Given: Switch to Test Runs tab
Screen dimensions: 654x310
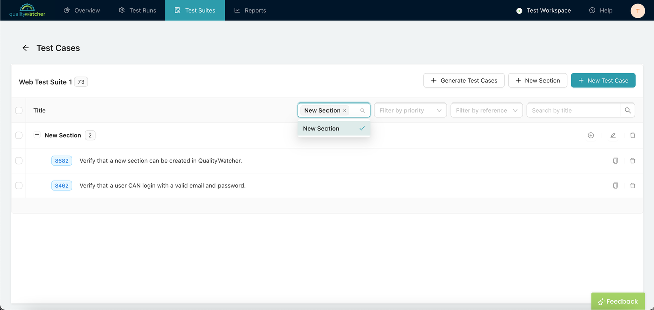Looking at the screenshot, I should coord(137,10).
